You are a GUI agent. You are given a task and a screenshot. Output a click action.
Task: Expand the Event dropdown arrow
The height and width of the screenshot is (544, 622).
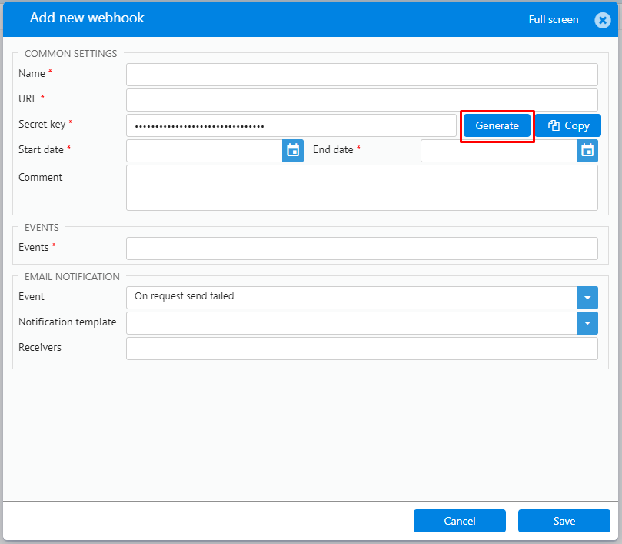coord(587,298)
